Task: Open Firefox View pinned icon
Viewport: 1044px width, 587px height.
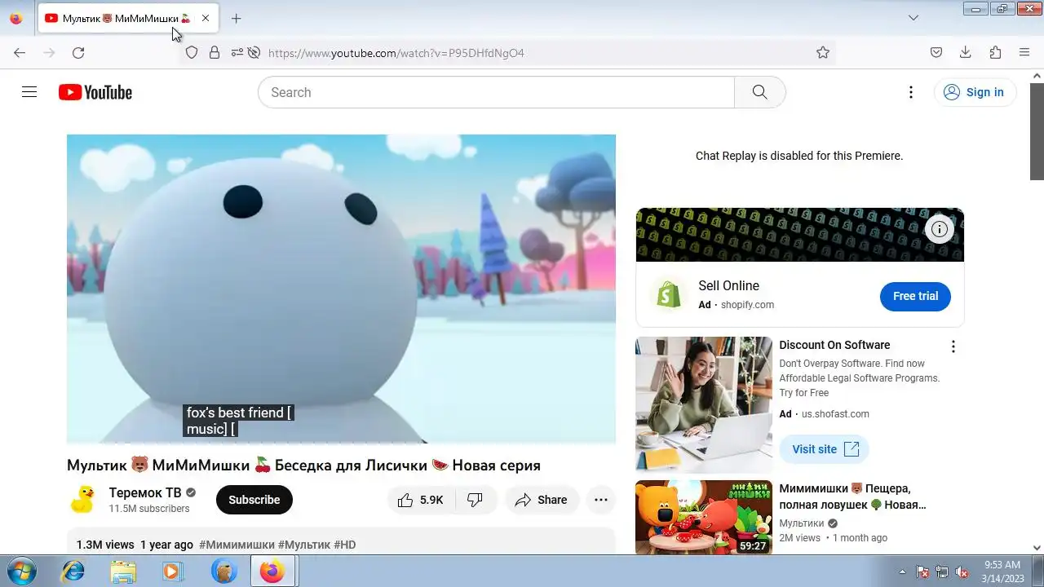Action: 15,18
